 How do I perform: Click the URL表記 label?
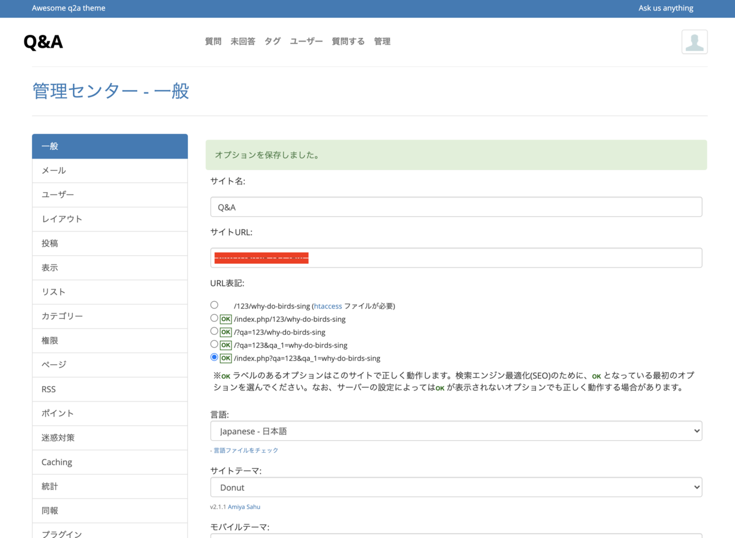point(227,283)
